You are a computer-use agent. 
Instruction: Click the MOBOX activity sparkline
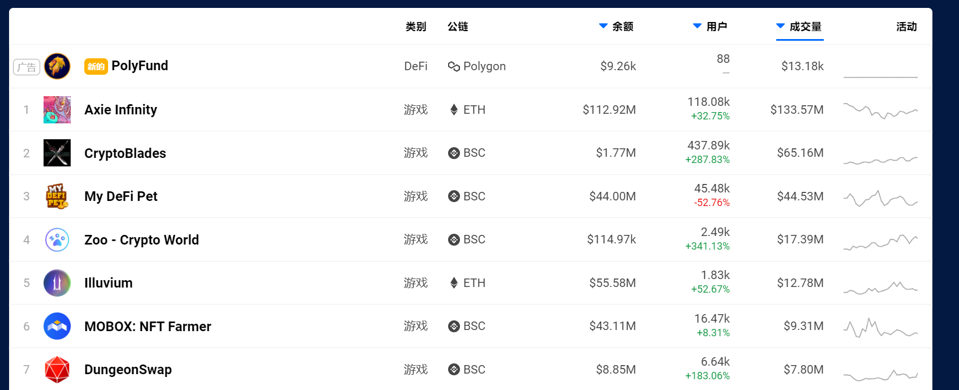[x=880, y=328]
